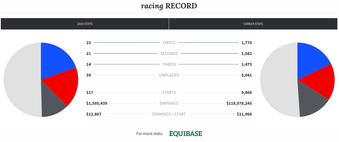Screen dimensions: 339x142
Task: Switch to the Career Stats tab
Action: 253,24
